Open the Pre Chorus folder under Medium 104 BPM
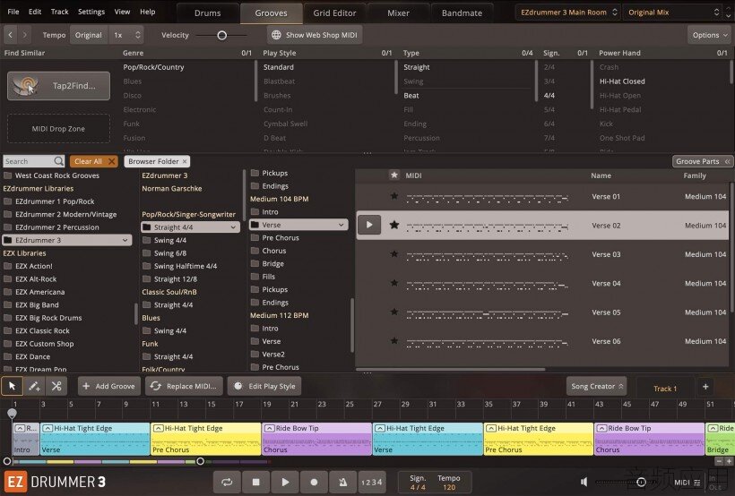This screenshot has height=496, width=735. pyautogui.click(x=280, y=238)
